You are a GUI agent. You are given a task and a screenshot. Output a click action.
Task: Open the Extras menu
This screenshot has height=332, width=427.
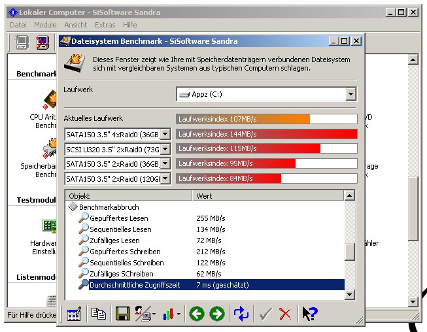[x=105, y=25]
